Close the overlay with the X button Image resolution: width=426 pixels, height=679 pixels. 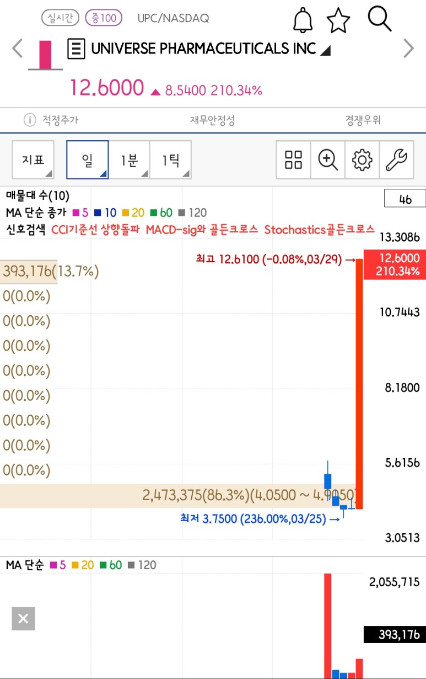tap(23, 619)
